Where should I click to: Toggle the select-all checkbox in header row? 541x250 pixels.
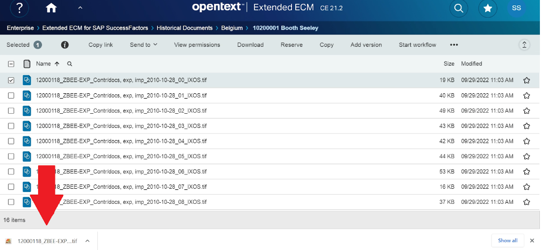click(x=11, y=64)
